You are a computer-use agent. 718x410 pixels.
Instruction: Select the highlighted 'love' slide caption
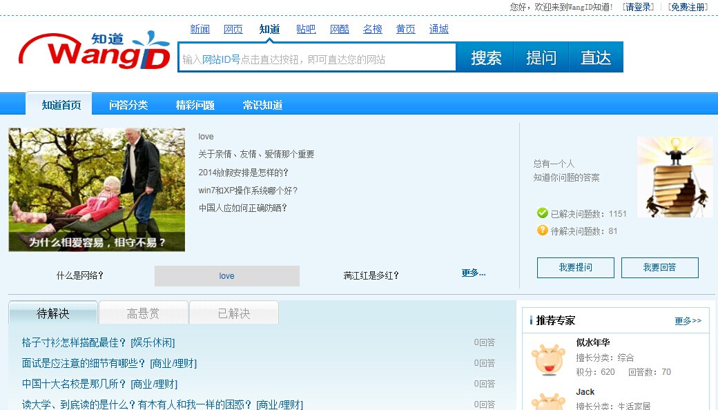(x=226, y=276)
